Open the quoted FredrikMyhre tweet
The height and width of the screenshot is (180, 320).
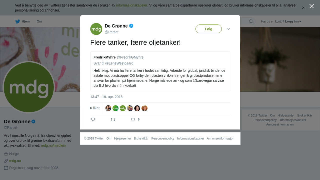160,71
